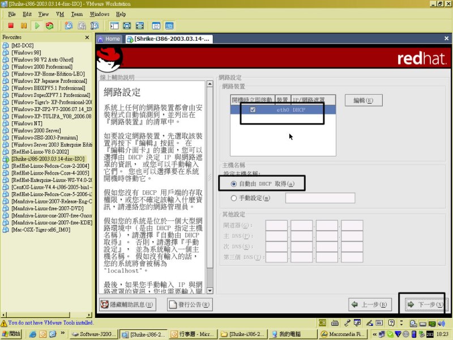Viewport: 453px width, 340px height.
Task: Toggle the Favorites sidebar toolbar icon
Action: [114, 25]
